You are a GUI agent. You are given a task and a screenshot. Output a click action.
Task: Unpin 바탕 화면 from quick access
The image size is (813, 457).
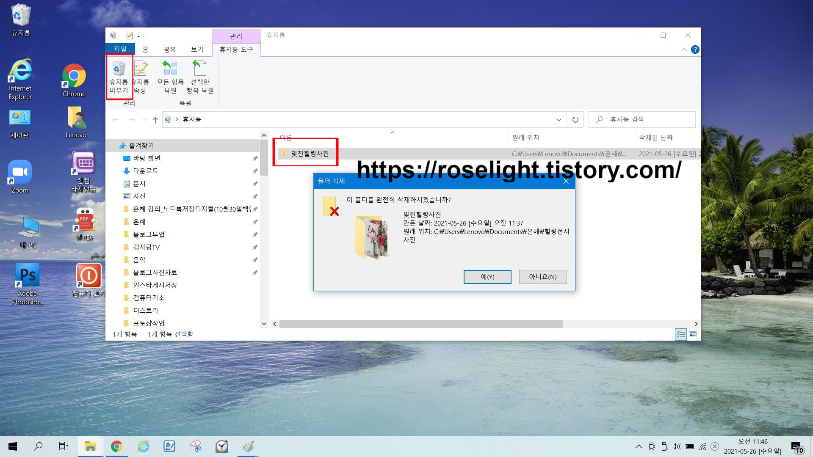click(x=255, y=158)
